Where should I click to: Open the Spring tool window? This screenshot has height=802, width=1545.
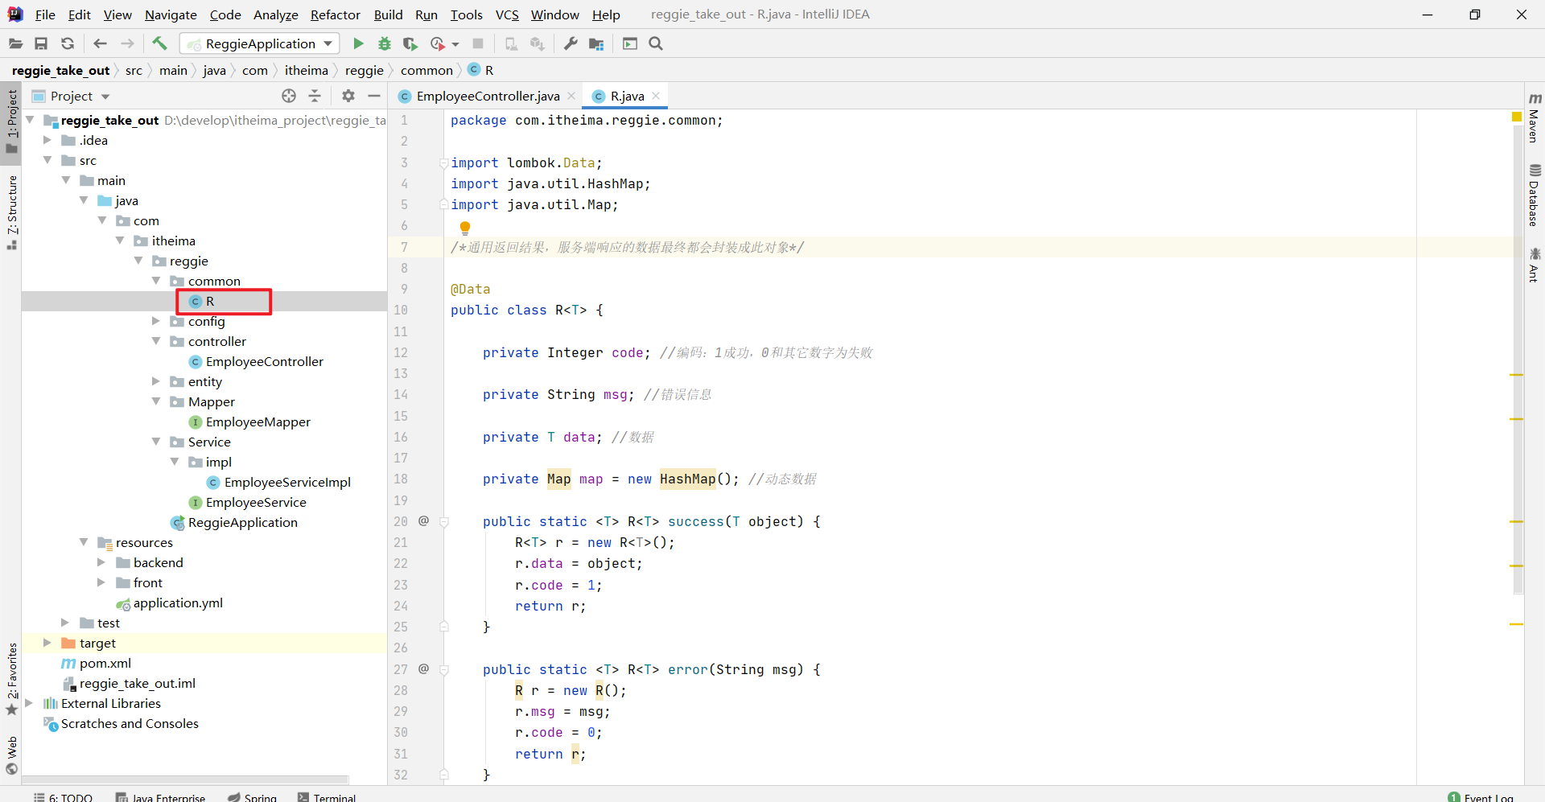point(252,797)
